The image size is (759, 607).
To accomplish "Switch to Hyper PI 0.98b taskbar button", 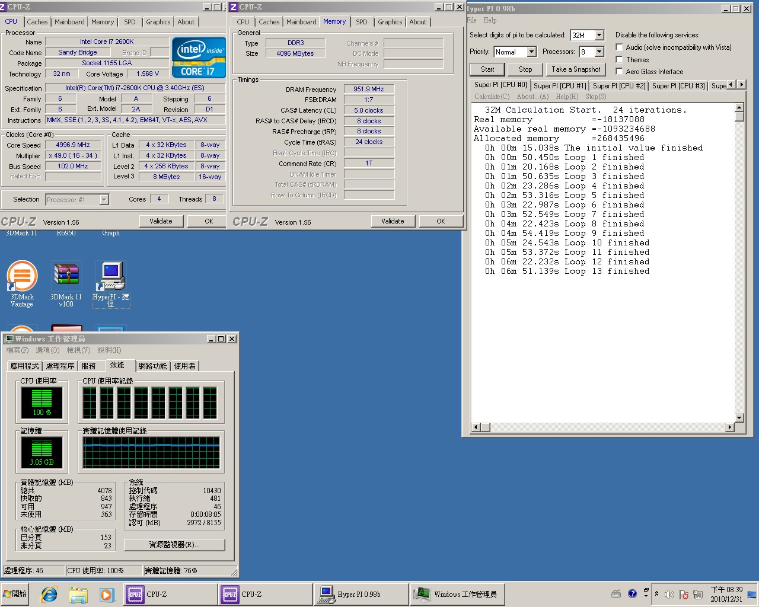I will (361, 594).
